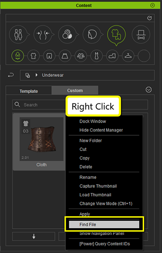Choose Load Thumbnail menu entry
Image resolution: width=162 pixels, height=253 pixels.
95,195
